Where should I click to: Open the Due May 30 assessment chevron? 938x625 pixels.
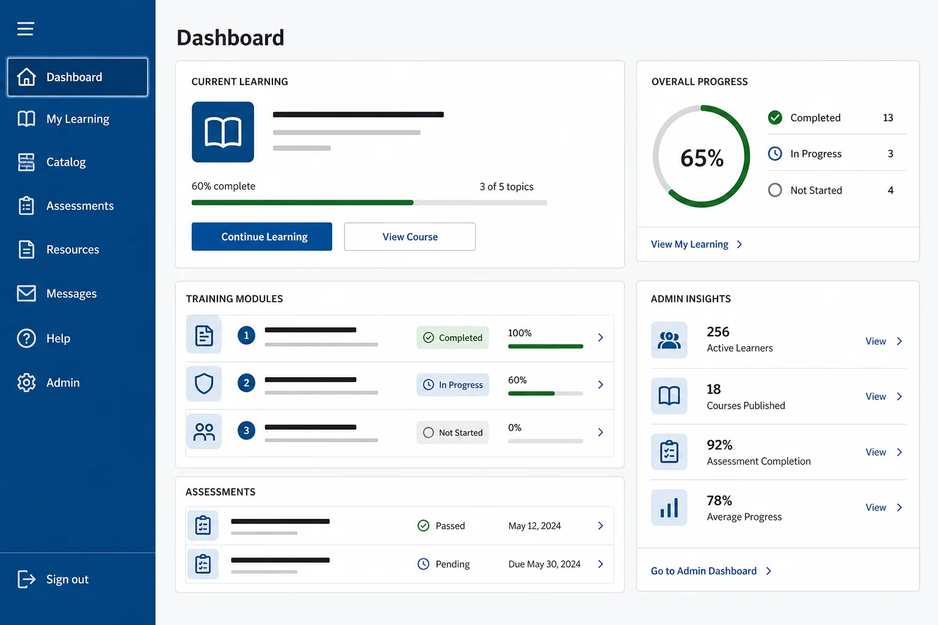click(600, 564)
